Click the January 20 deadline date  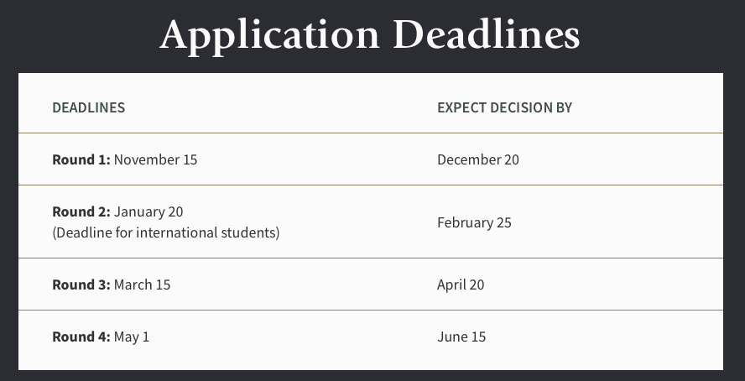[x=148, y=211]
